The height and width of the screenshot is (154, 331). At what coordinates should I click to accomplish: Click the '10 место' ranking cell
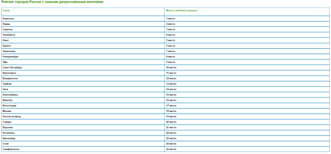pyautogui.click(x=247, y=68)
